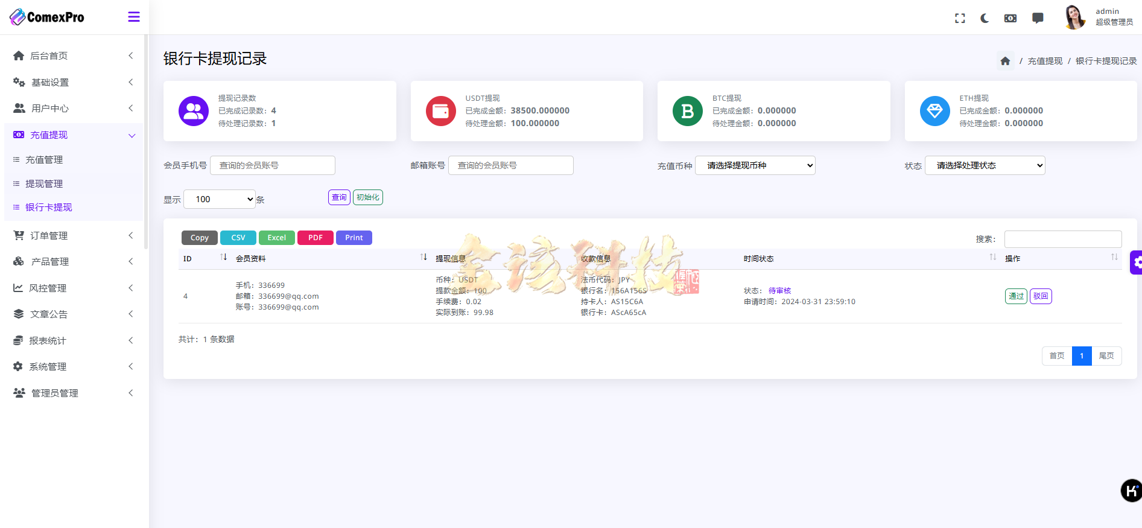Export the table to Excel
Image resolution: width=1142 pixels, height=528 pixels.
coord(277,238)
